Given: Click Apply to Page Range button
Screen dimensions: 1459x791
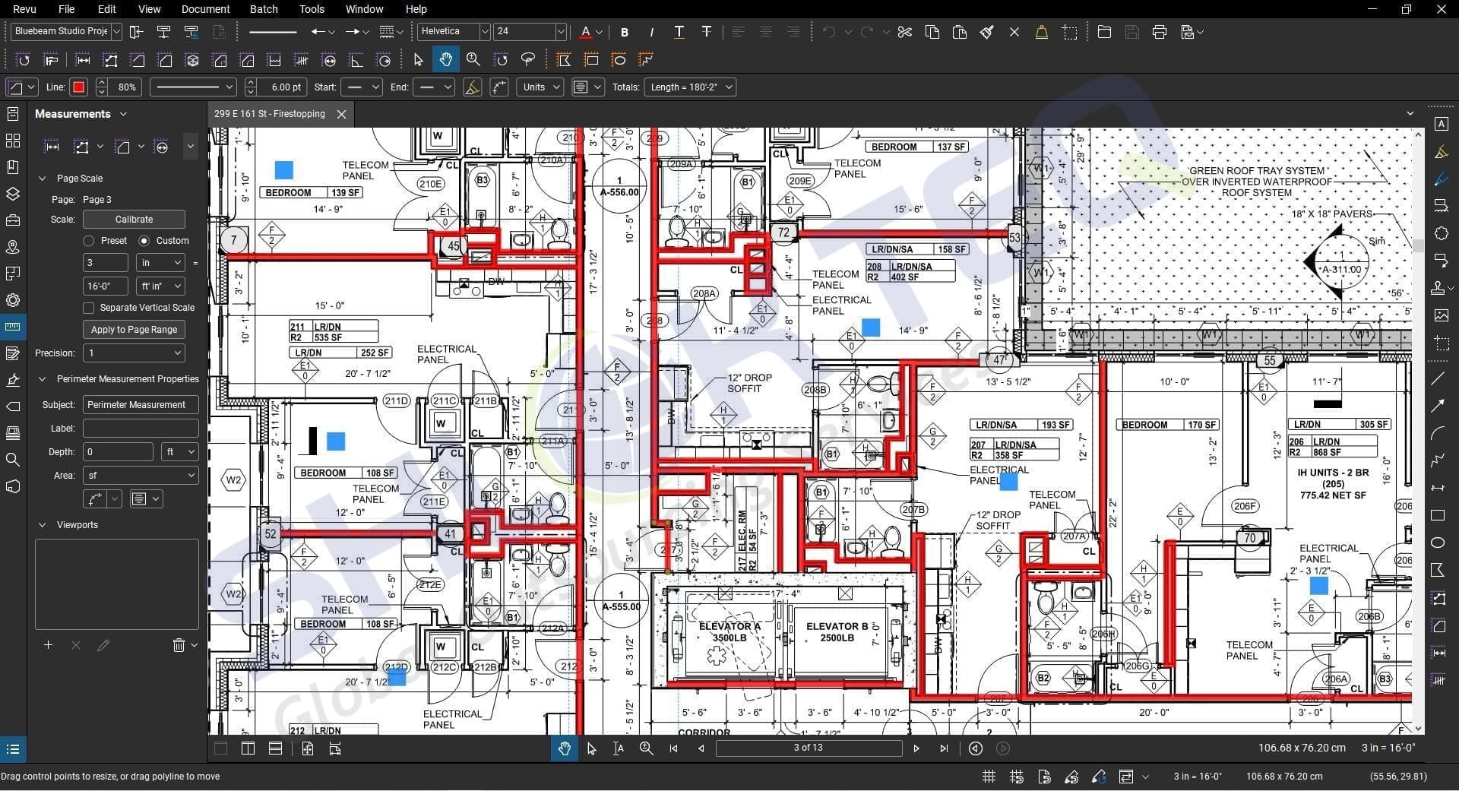Looking at the screenshot, I should pyautogui.click(x=134, y=329).
